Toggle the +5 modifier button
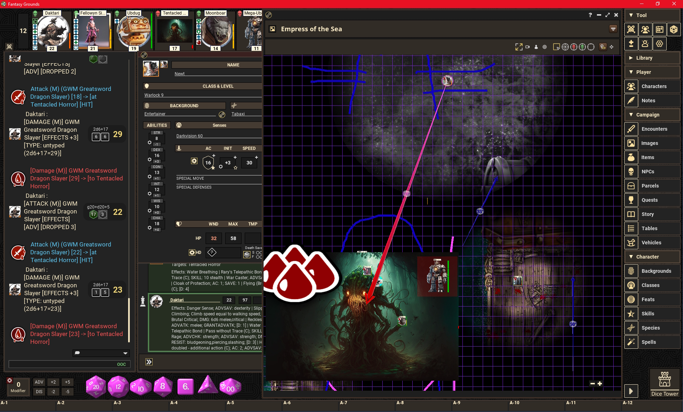683x412 pixels. tap(68, 382)
